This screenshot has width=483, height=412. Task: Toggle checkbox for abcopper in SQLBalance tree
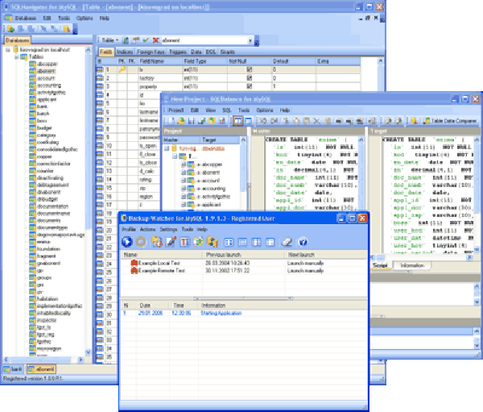click(x=184, y=164)
